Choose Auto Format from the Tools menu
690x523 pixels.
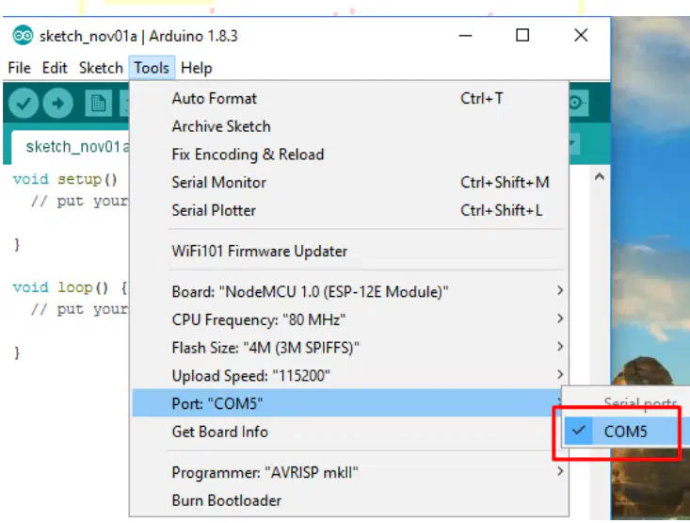point(350,98)
